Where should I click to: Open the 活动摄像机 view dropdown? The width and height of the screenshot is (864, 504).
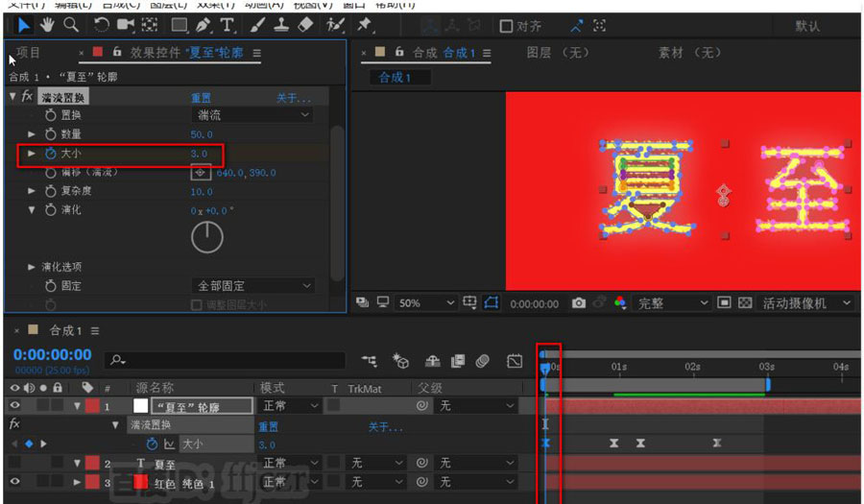(806, 303)
